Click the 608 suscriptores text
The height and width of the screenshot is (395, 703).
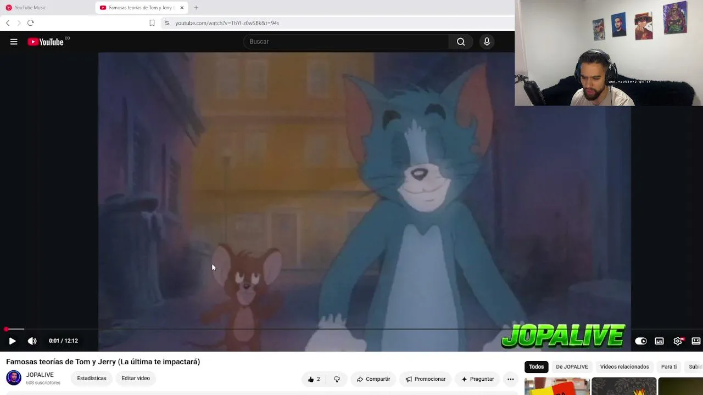point(43,383)
